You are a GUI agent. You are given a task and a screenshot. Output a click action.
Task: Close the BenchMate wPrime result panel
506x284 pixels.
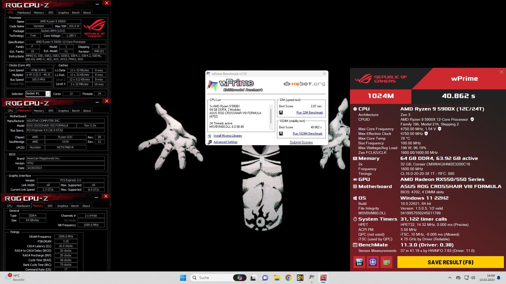click(502, 72)
